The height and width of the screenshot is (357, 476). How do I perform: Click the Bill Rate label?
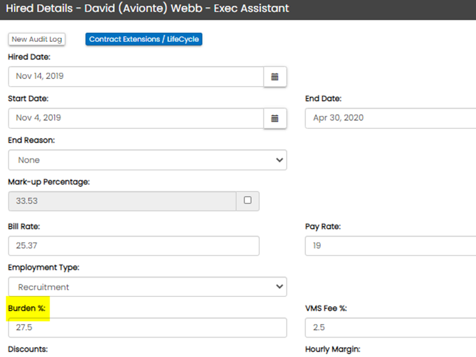pyautogui.click(x=24, y=226)
